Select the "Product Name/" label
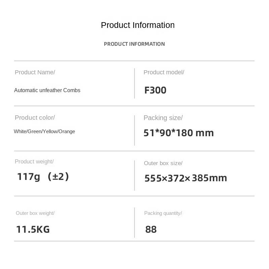The image size is (269, 269). pos(35,72)
